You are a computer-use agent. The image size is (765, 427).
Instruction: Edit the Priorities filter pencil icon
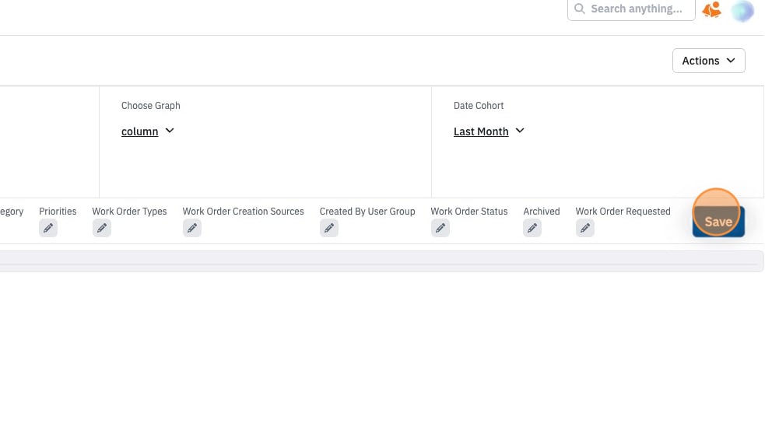tap(48, 228)
